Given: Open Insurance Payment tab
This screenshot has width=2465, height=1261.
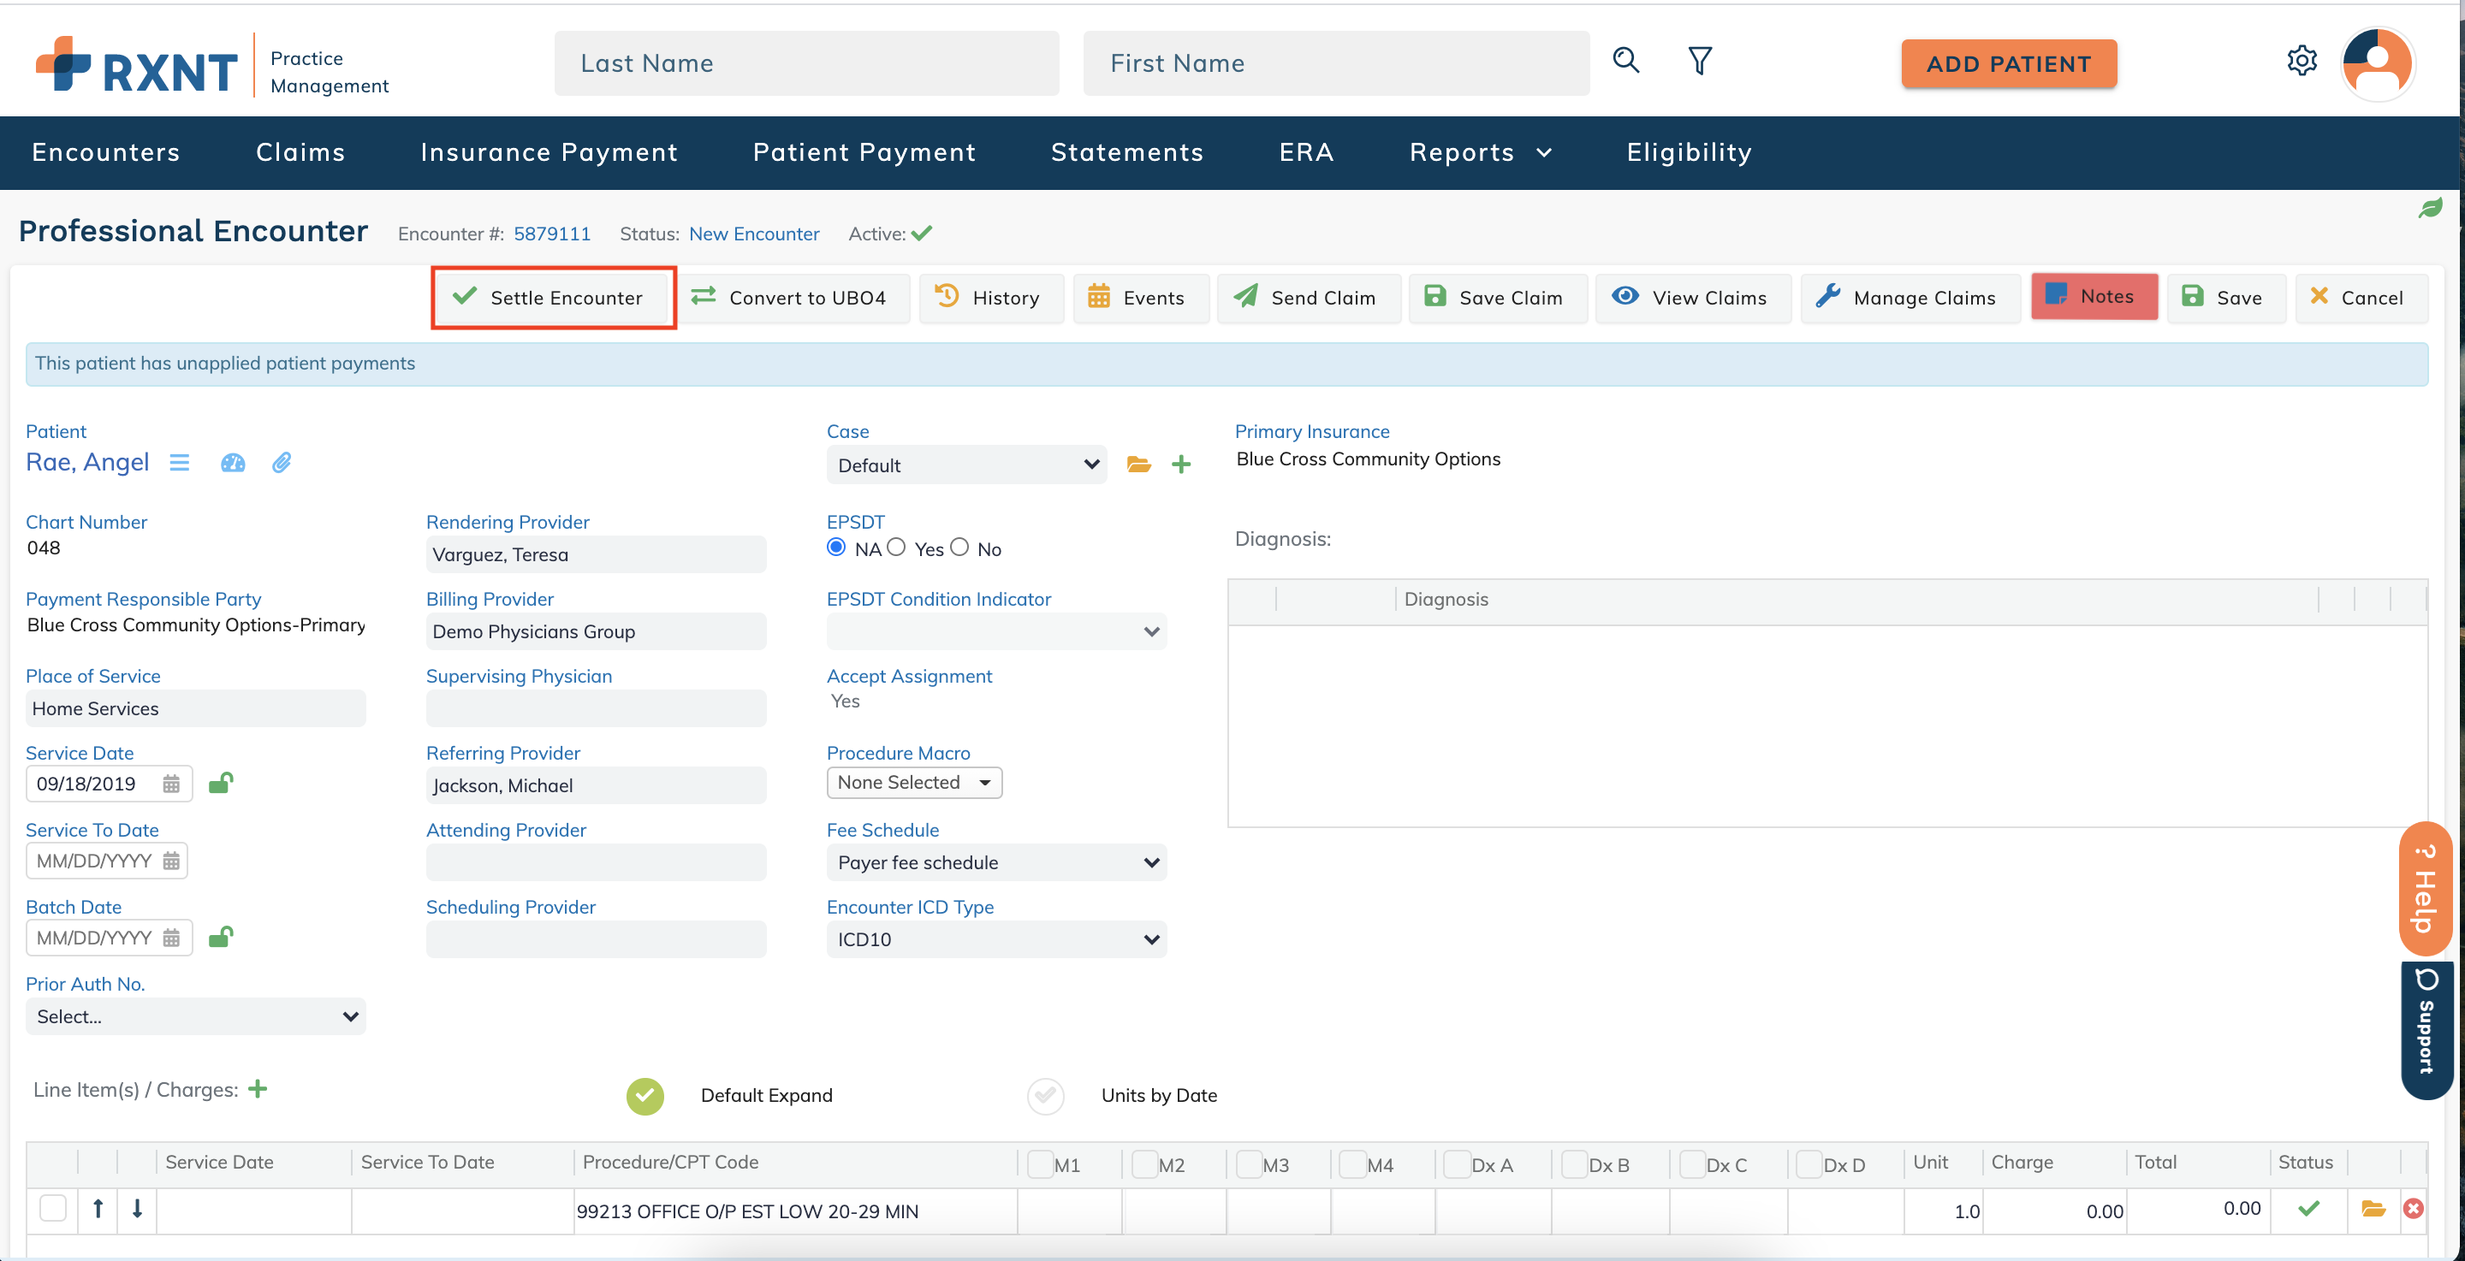Looking at the screenshot, I should tap(549, 152).
